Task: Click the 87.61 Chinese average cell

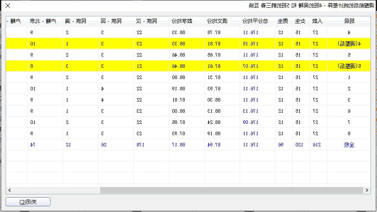Action: (222, 66)
